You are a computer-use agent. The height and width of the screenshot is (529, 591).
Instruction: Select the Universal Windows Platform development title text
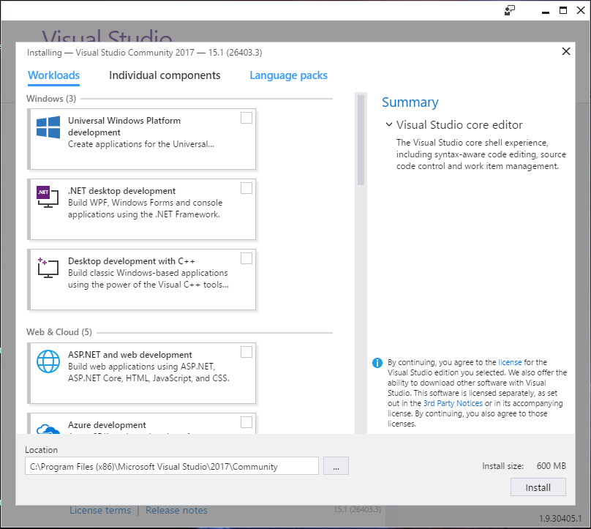pyautogui.click(x=124, y=127)
